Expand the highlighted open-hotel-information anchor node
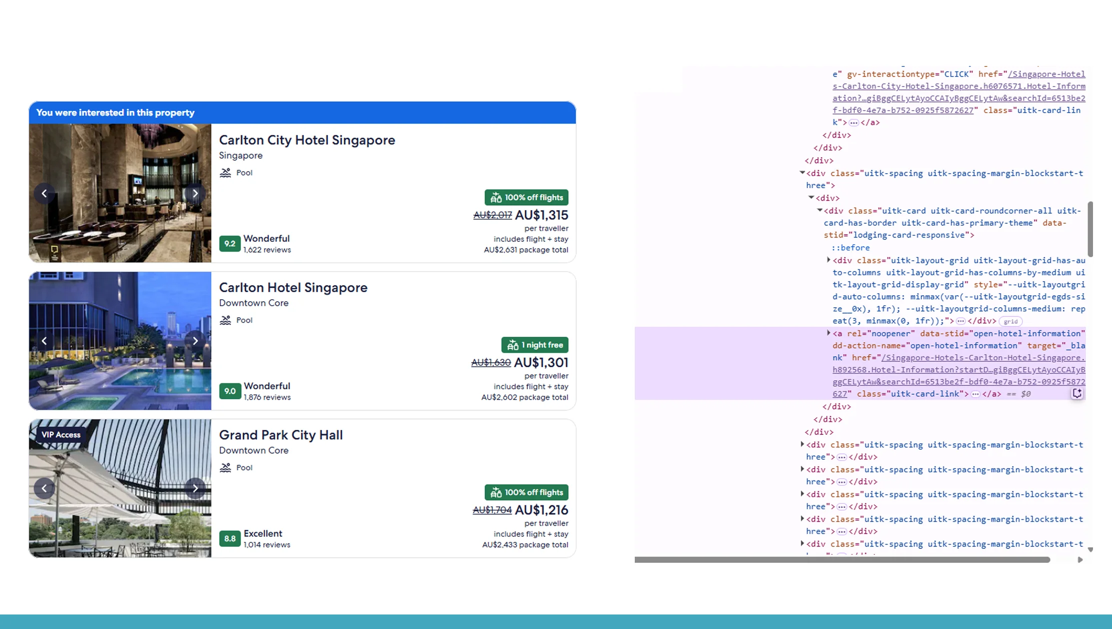 click(x=828, y=333)
